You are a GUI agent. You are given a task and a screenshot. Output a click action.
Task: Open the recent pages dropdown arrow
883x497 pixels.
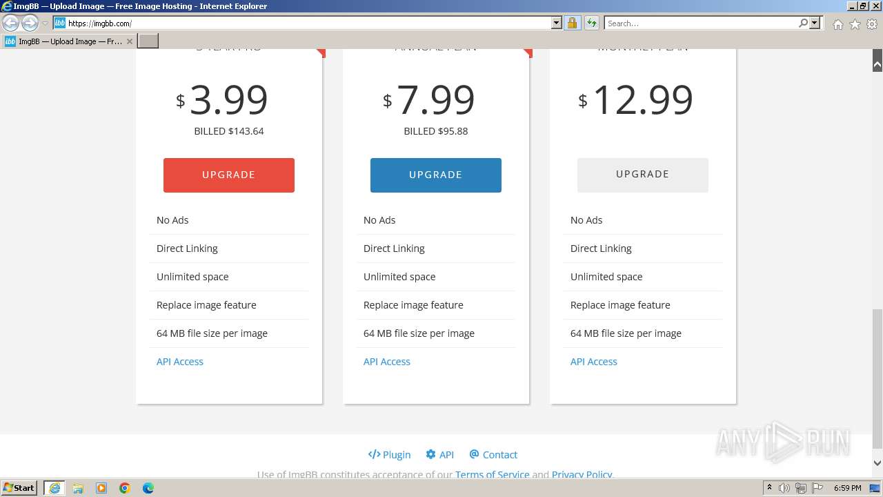pos(46,23)
